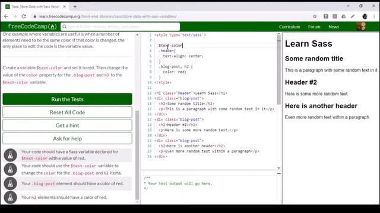
Task: Click the pen extension icon in toolbar
Action: (x=353, y=17)
